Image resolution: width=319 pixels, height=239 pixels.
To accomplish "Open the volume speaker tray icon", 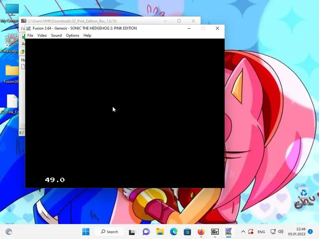I will click(281, 232).
